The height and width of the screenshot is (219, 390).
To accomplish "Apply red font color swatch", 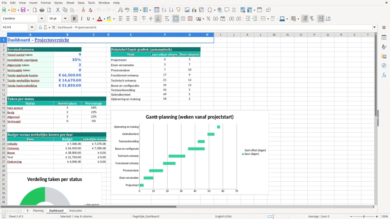I will pyautogui.click(x=99, y=19).
